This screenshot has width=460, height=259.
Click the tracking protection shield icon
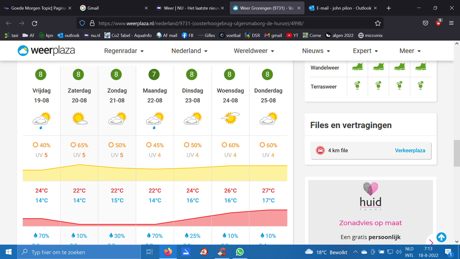point(82,23)
